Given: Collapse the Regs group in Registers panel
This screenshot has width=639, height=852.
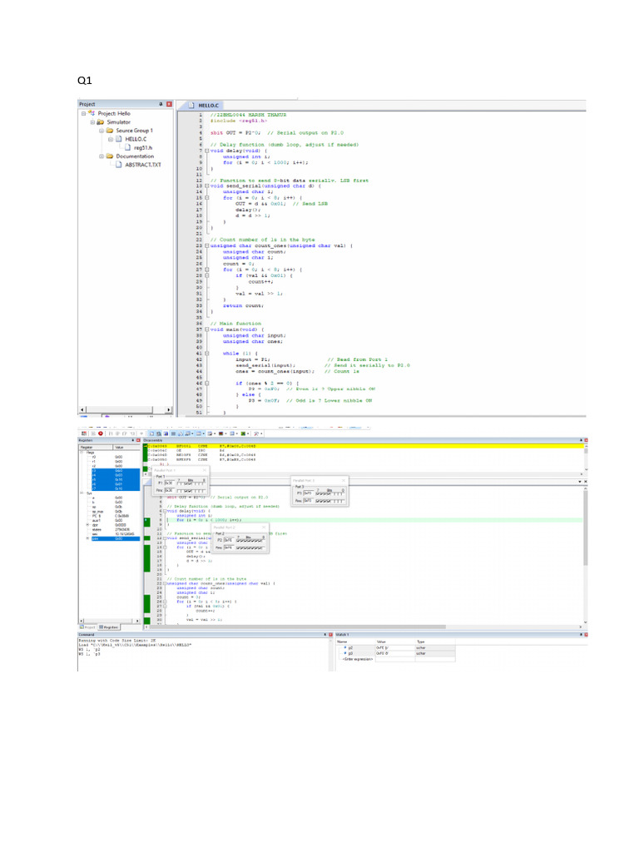Looking at the screenshot, I should coord(81,452).
